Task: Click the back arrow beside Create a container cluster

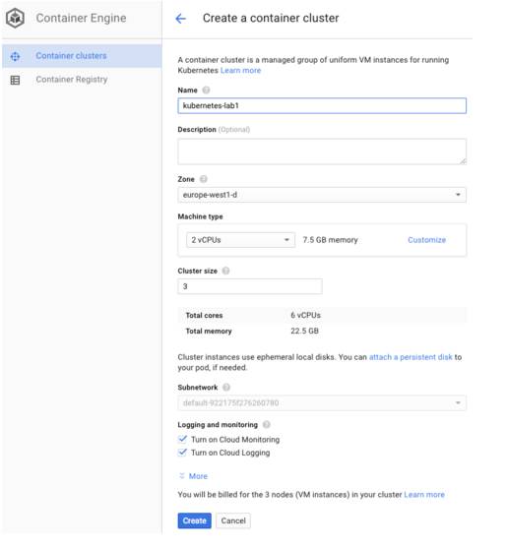Action: click(x=180, y=19)
